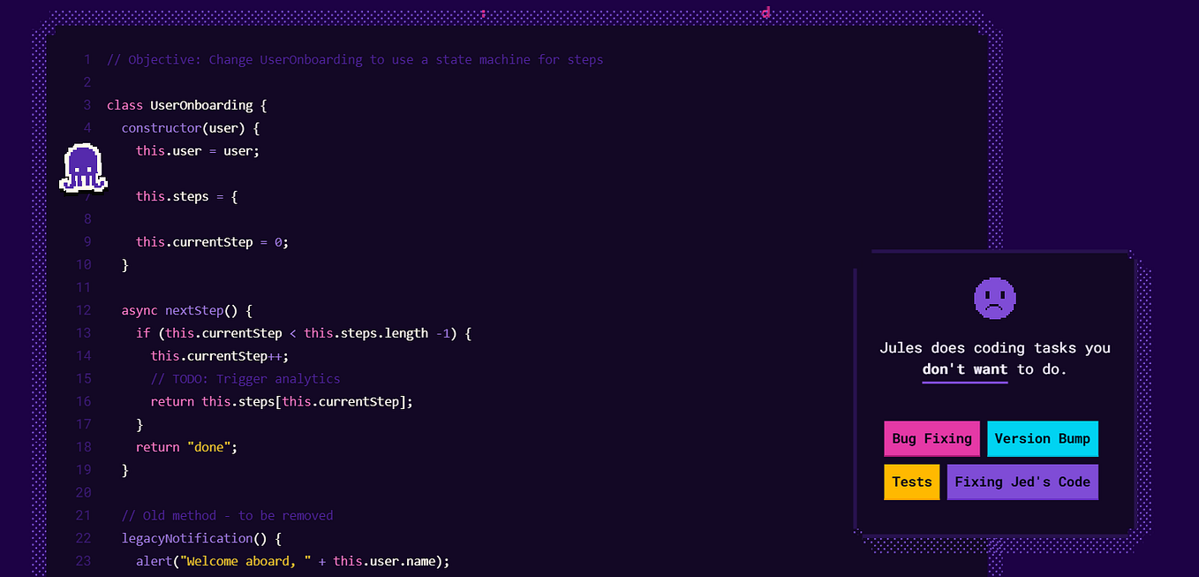This screenshot has height=577, width=1199.
Task: Choose the Fixing Jed's Code option
Action: click(1022, 482)
